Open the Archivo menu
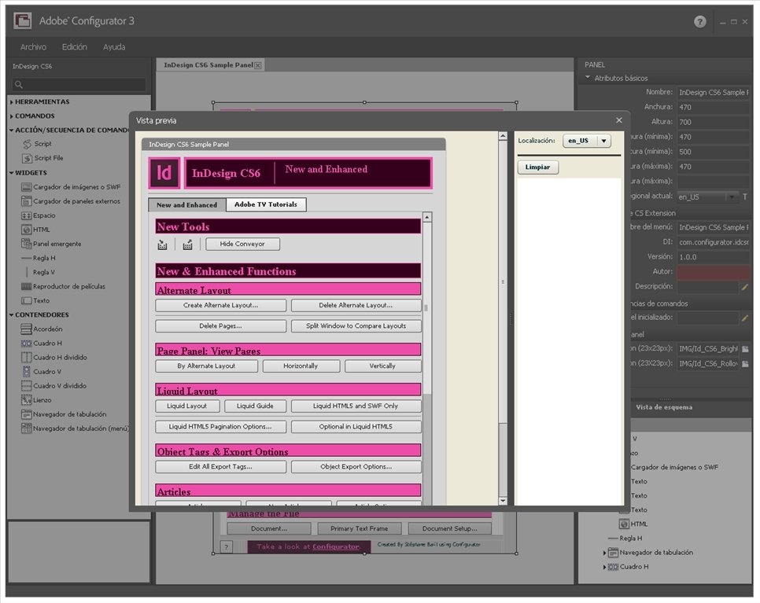 [x=33, y=47]
